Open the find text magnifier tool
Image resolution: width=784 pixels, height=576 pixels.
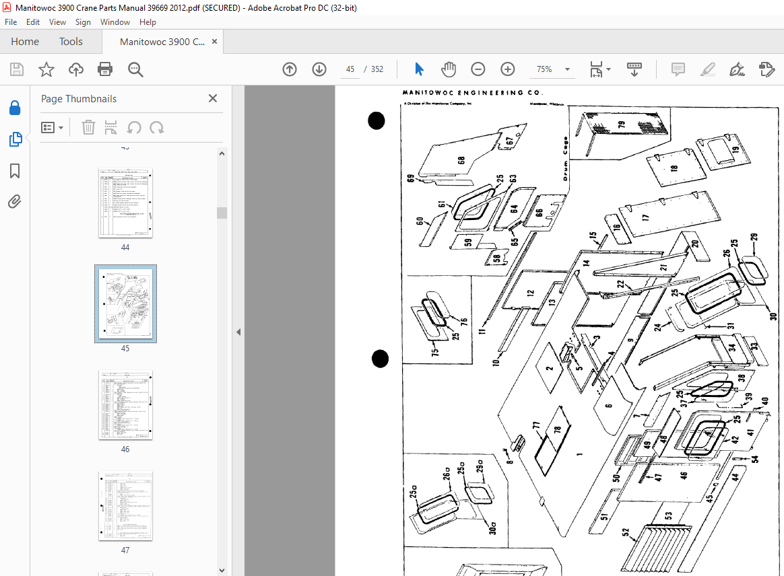135,69
